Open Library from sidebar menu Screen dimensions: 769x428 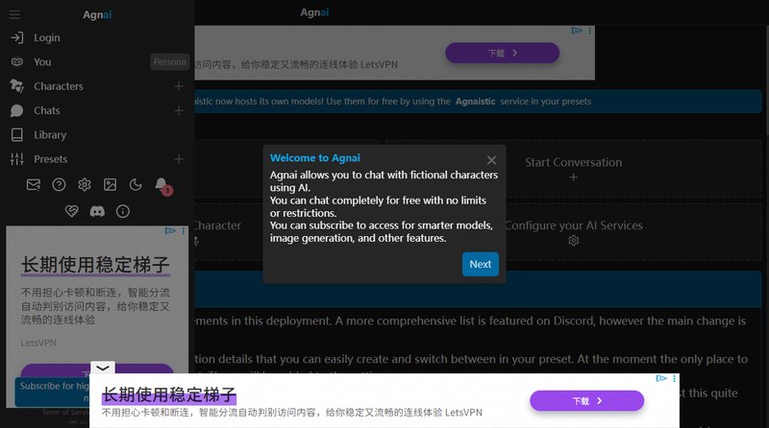tap(50, 135)
